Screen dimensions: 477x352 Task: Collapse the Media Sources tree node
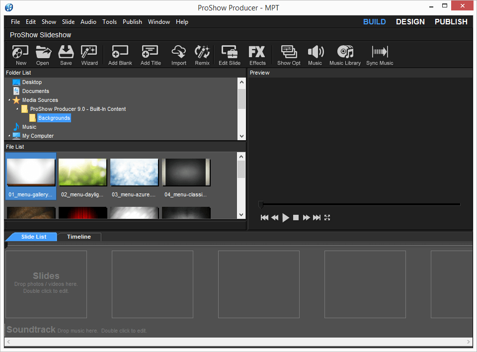(x=9, y=100)
